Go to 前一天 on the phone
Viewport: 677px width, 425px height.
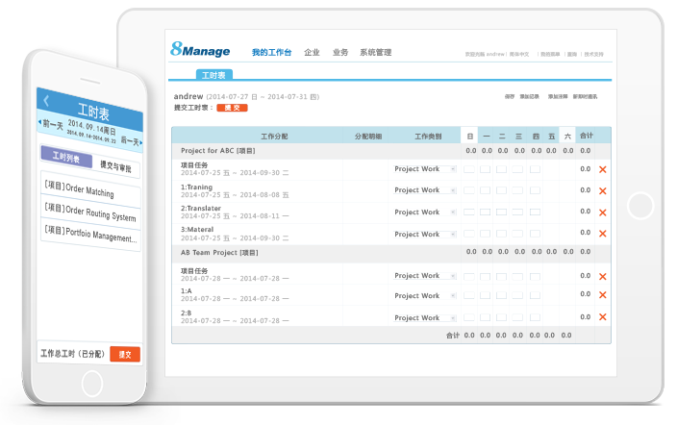(x=51, y=125)
